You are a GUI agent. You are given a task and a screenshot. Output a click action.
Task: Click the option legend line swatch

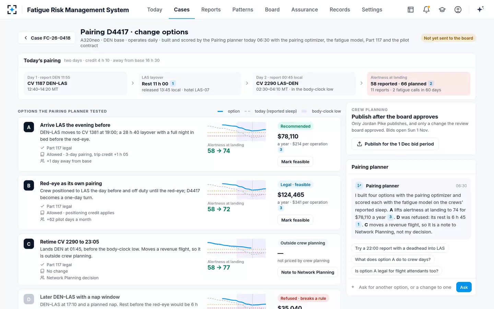tap(220, 111)
